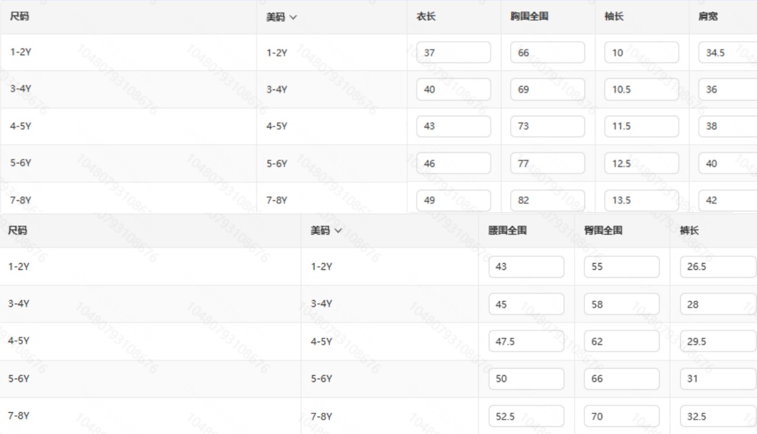Edit the 衣长 value for 5-6Y
The height and width of the screenshot is (434, 757).
click(454, 164)
